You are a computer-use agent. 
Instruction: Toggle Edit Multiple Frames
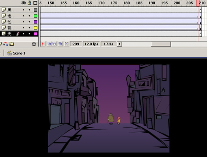coord(60,44)
